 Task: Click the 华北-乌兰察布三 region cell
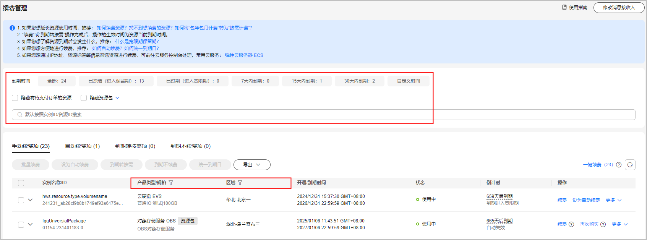(243, 224)
